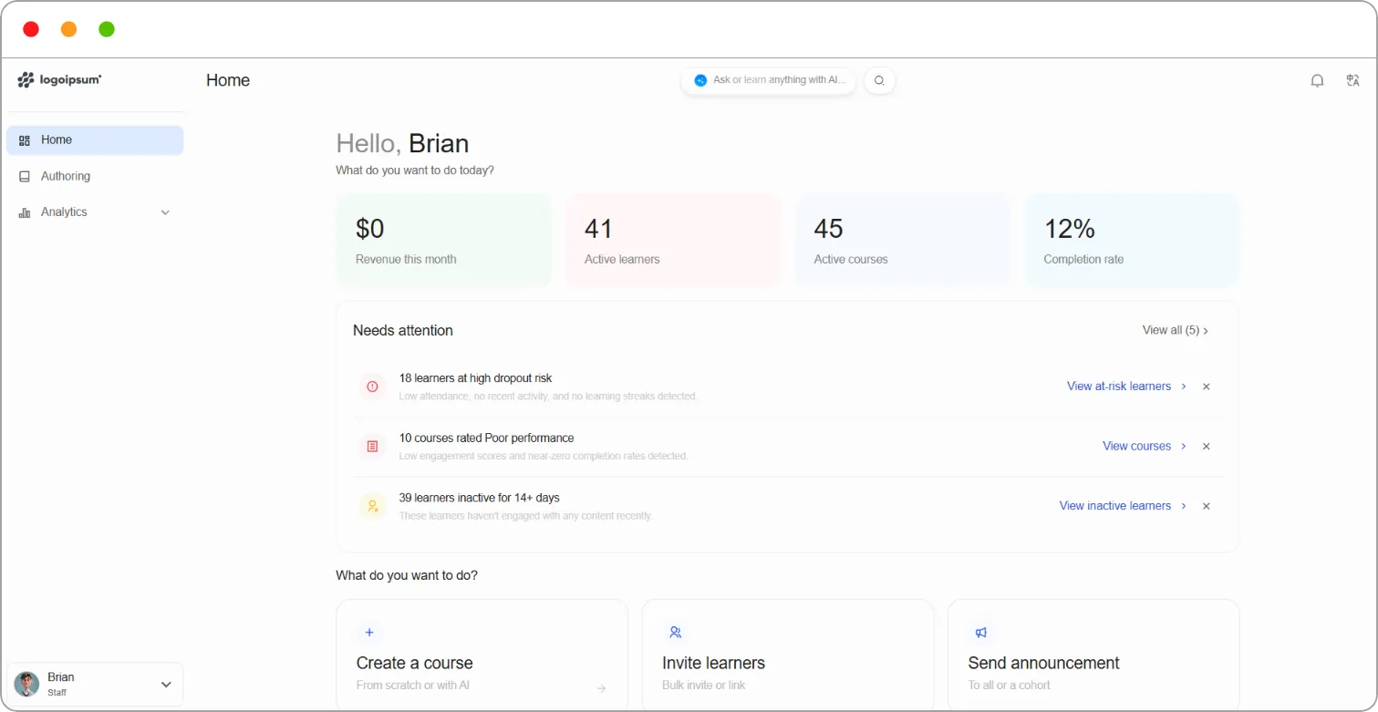Open the language translate icon

(1353, 80)
